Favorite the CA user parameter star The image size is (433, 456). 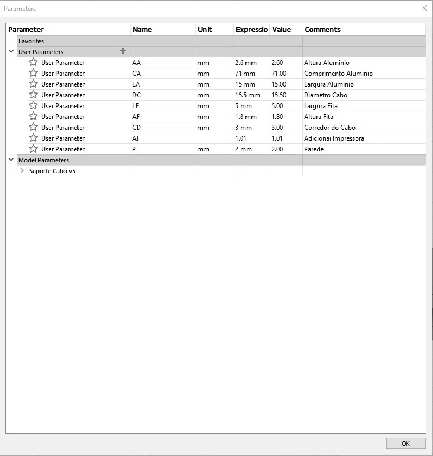[x=33, y=73]
